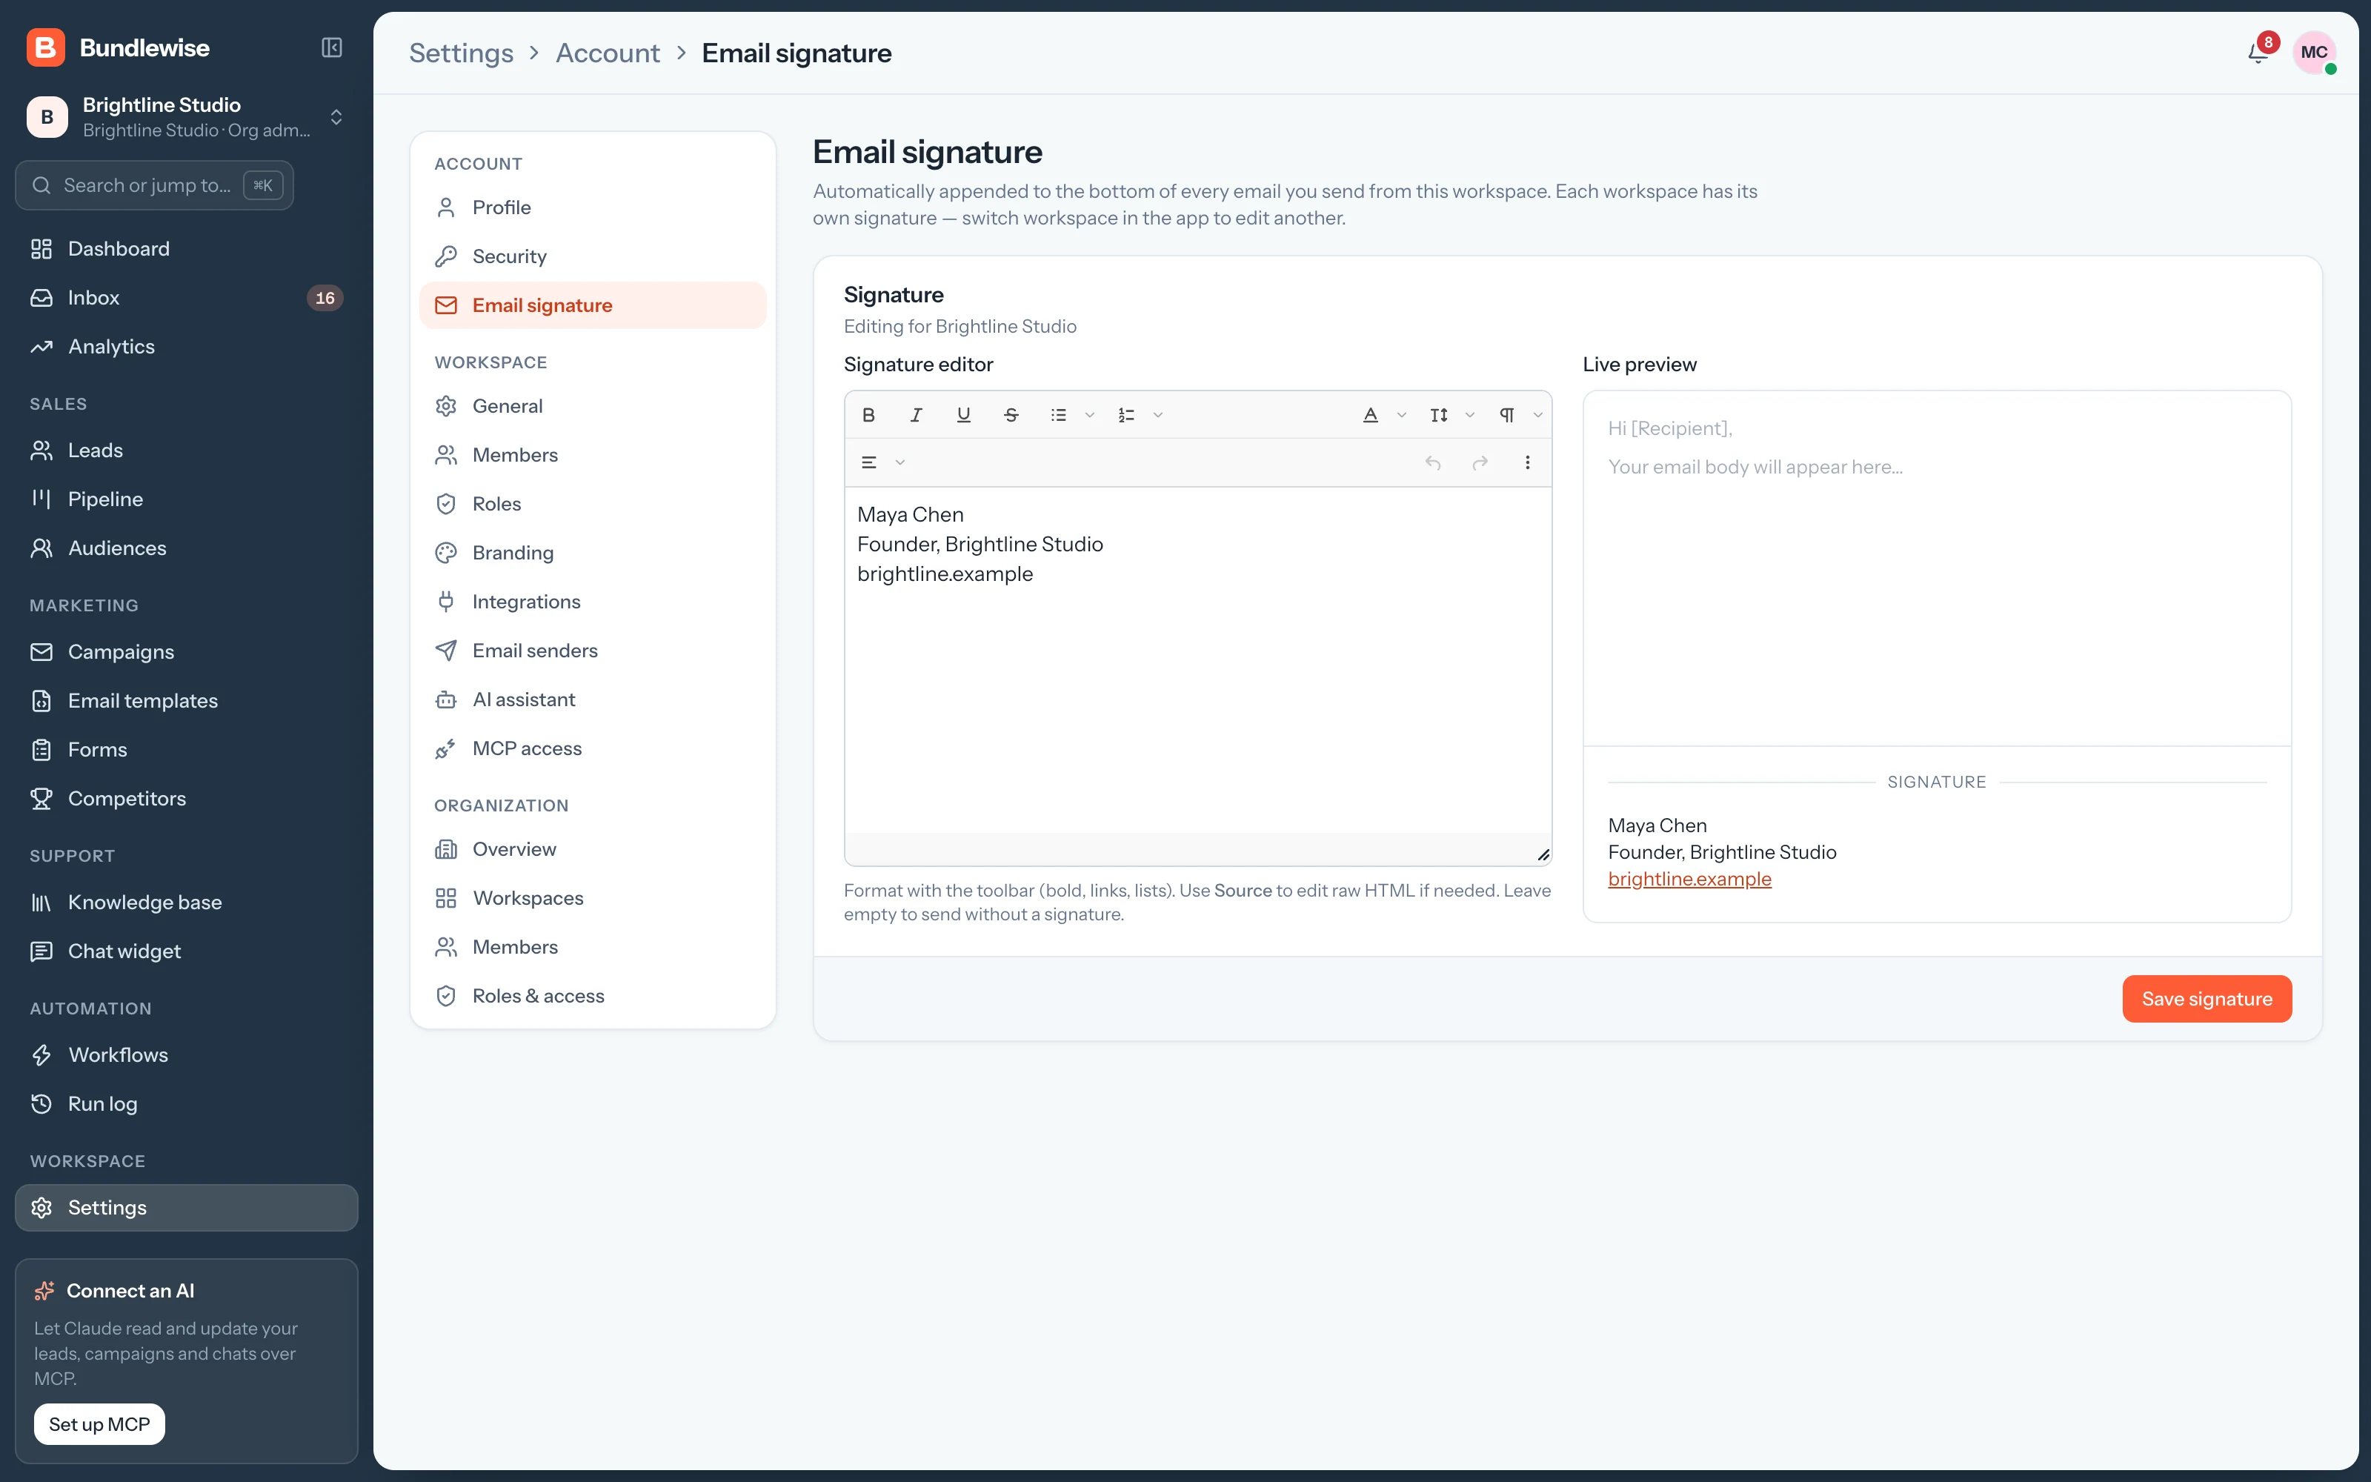Underline text with the toolbar button
Viewport: 2371px width, 1482px height.
[963, 415]
